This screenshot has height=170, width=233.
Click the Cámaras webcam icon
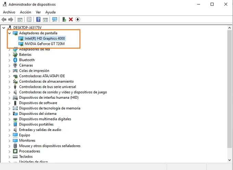[x=15, y=65]
